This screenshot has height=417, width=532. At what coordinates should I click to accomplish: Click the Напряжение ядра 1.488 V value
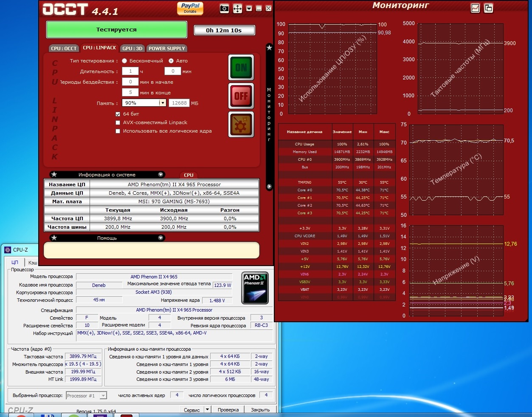[217, 301]
